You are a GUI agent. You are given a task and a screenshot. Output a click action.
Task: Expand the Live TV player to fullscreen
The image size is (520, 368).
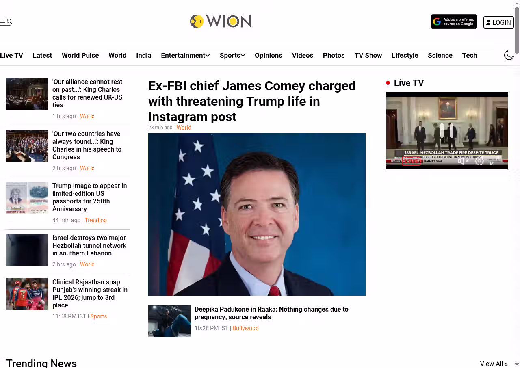(494, 161)
